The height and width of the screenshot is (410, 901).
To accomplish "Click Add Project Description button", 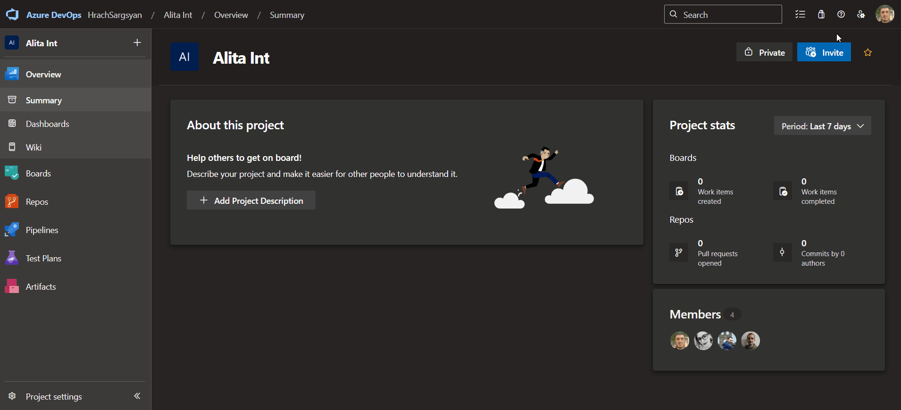I will (251, 200).
